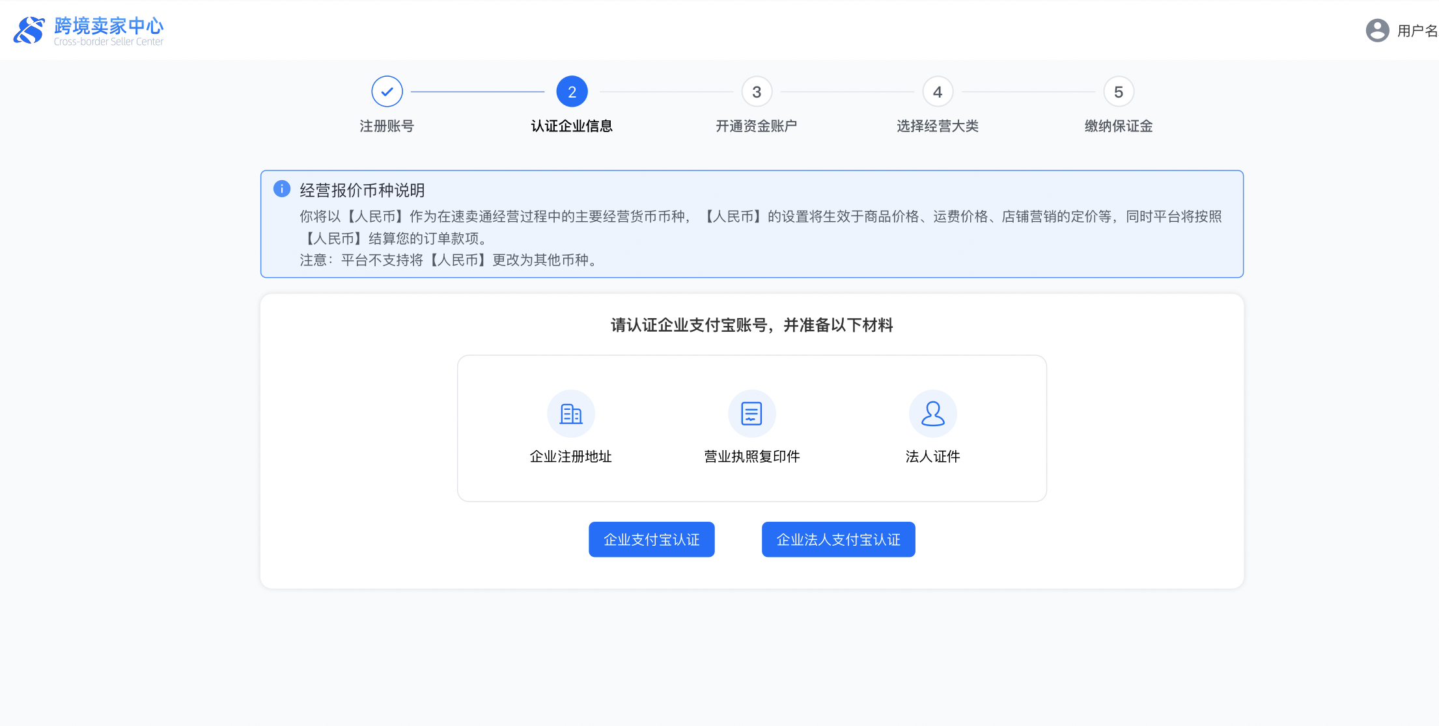The image size is (1439, 726).
Task: Click the 企业法人支付宝认证 button
Action: coord(838,539)
